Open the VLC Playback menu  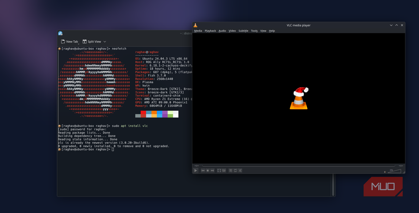[210, 31]
